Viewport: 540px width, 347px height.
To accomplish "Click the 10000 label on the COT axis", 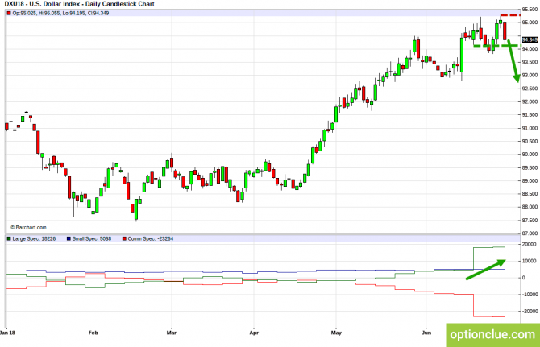I will pos(530,262).
